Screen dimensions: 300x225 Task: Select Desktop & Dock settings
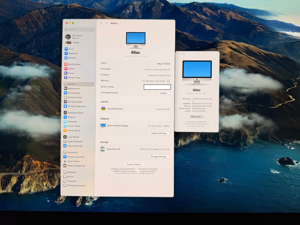click(x=74, y=113)
